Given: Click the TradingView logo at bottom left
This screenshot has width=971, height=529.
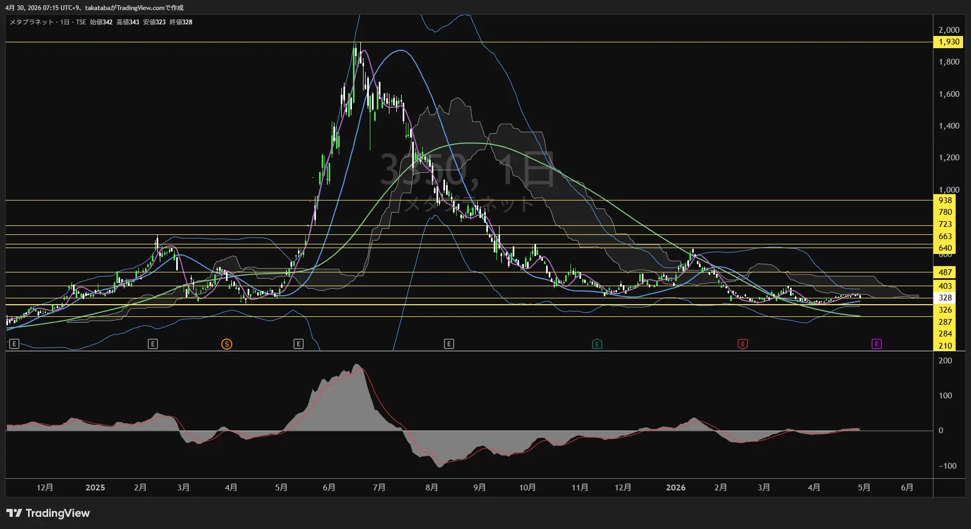Looking at the screenshot, I should tap(48, 513).
